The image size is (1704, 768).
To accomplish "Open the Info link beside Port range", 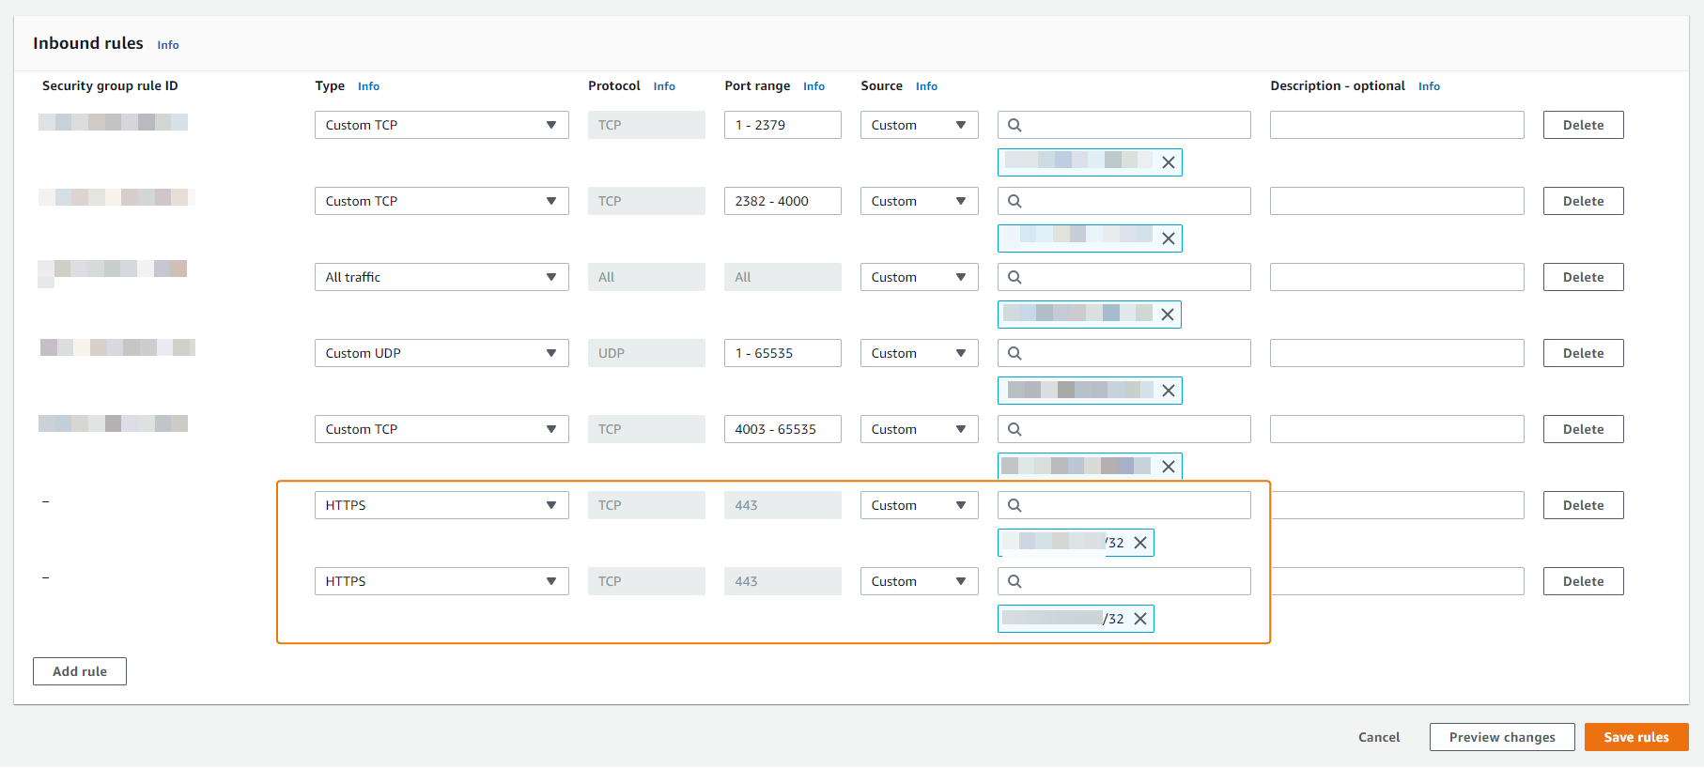I will pyautogui.click(x=813, y=86).
